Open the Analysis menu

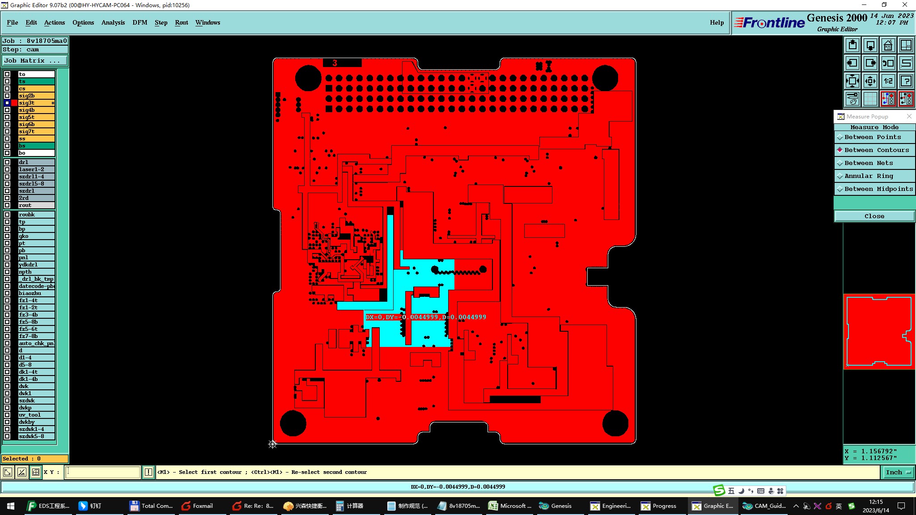[113, 22]
